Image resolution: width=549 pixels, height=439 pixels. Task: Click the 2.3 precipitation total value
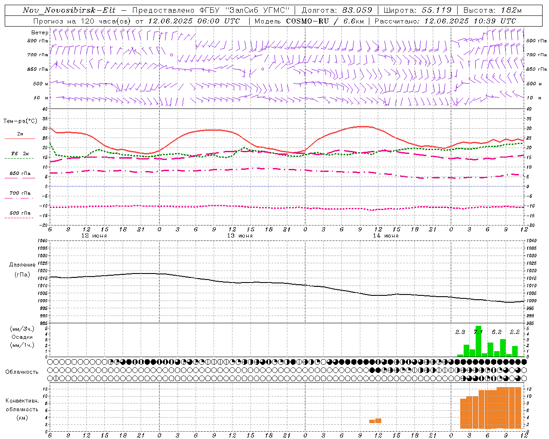click(460, 332)
